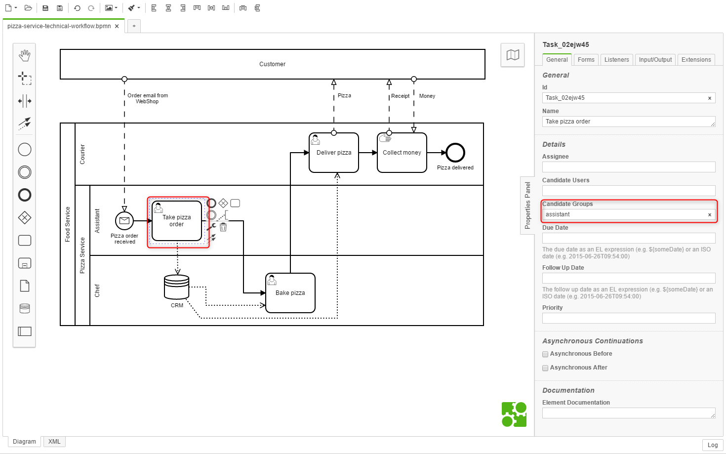
Task: Add a data store reference from palette
Action: coord(24,308)
